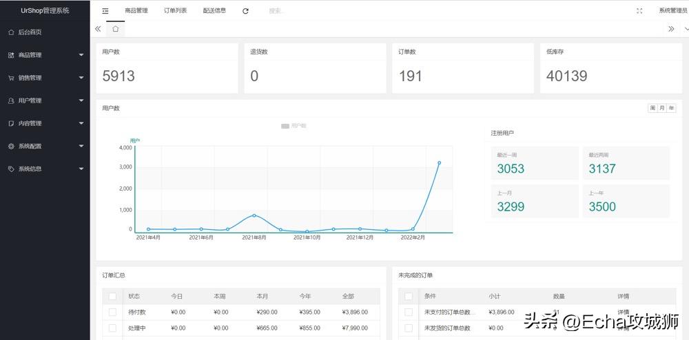Open 后台首页 in the sidebar
The height and width of the screenshot is (340, 689).
point(30,32)
